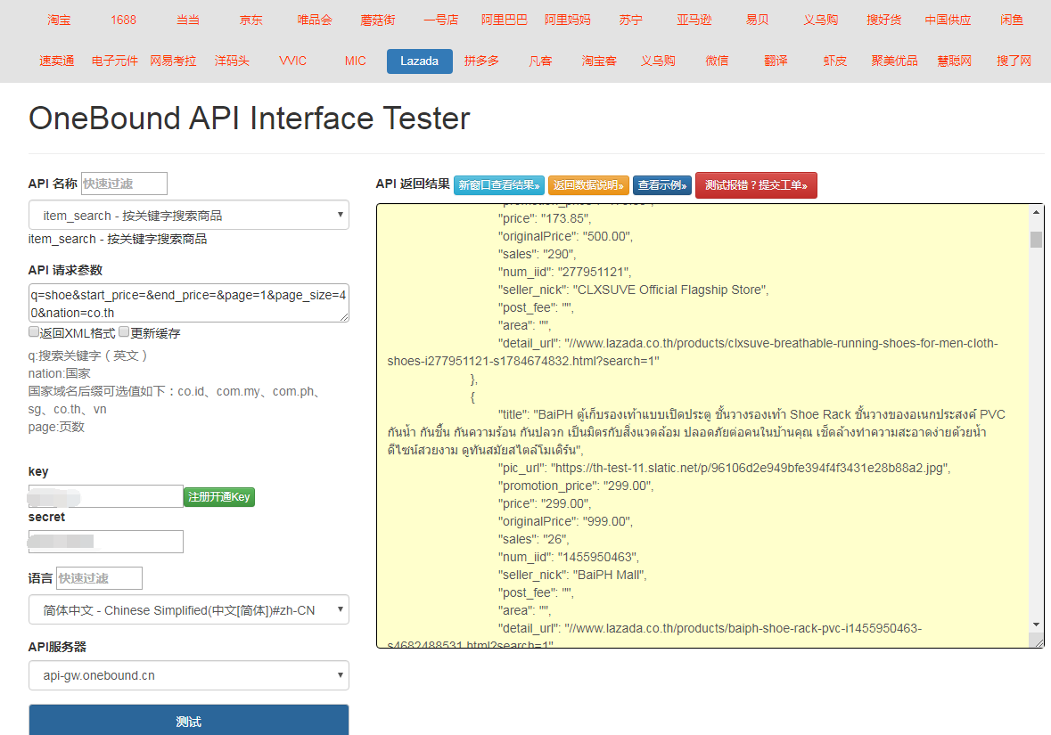
Task: Open the 搜了网 tab
Action: pos(1014,61)
